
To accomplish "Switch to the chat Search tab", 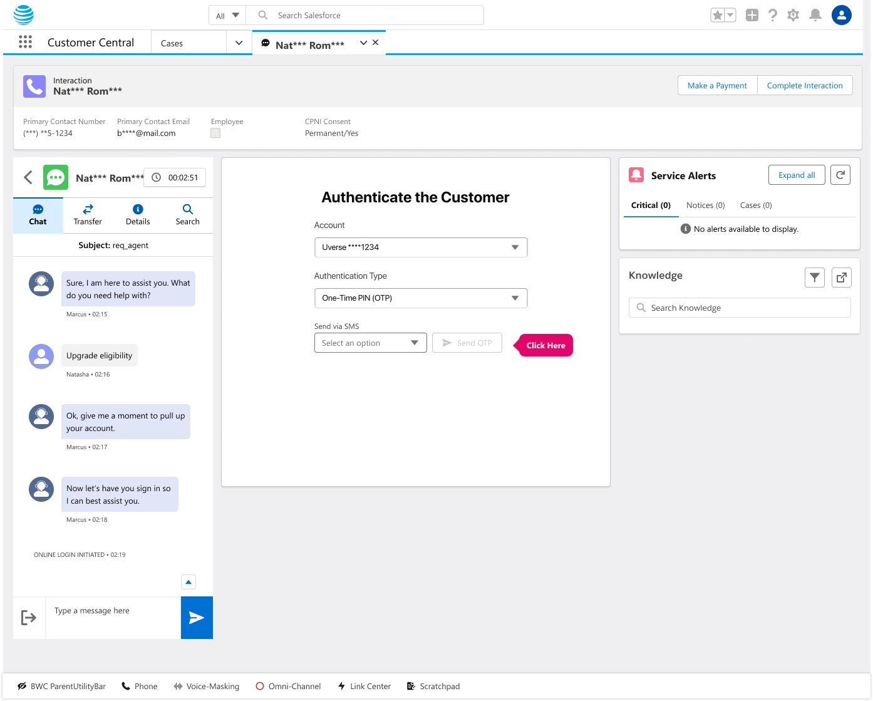I will (x=187, y=215).
